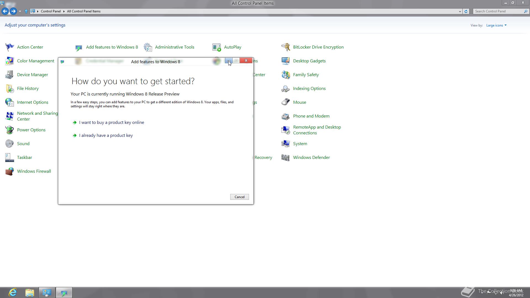The width and height of the screenshot is (530, 298).
Task: Open the Power Options link
Action: [31, 130]
